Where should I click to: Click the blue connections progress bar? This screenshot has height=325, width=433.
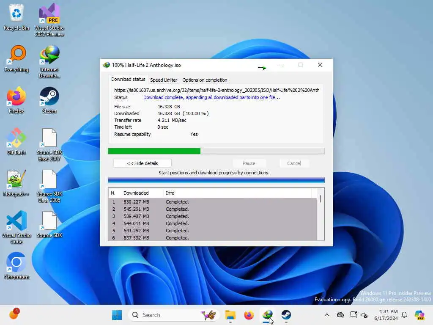216,180
